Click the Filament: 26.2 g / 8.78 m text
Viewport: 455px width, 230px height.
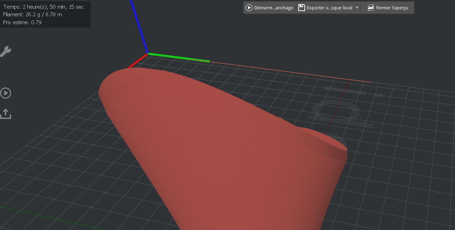pyautogui.click(x=33, y=15)
